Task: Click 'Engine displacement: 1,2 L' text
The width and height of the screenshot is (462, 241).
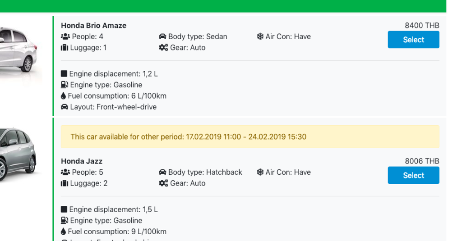Action: pyautogui.click(x=113, y=73)
